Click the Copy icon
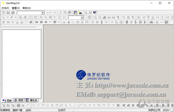 [x=65, y=13]
